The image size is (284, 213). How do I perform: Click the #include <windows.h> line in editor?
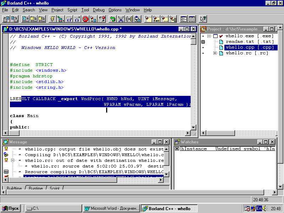pos(38,70)
